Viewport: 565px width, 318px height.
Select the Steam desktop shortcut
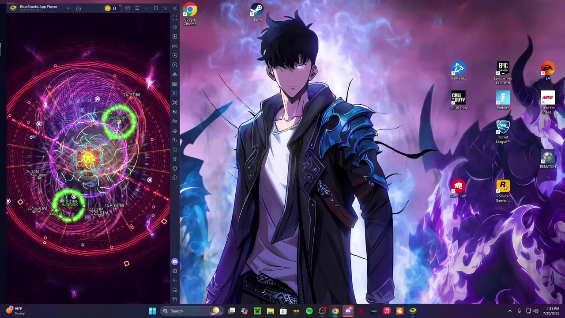coord(257,12)
